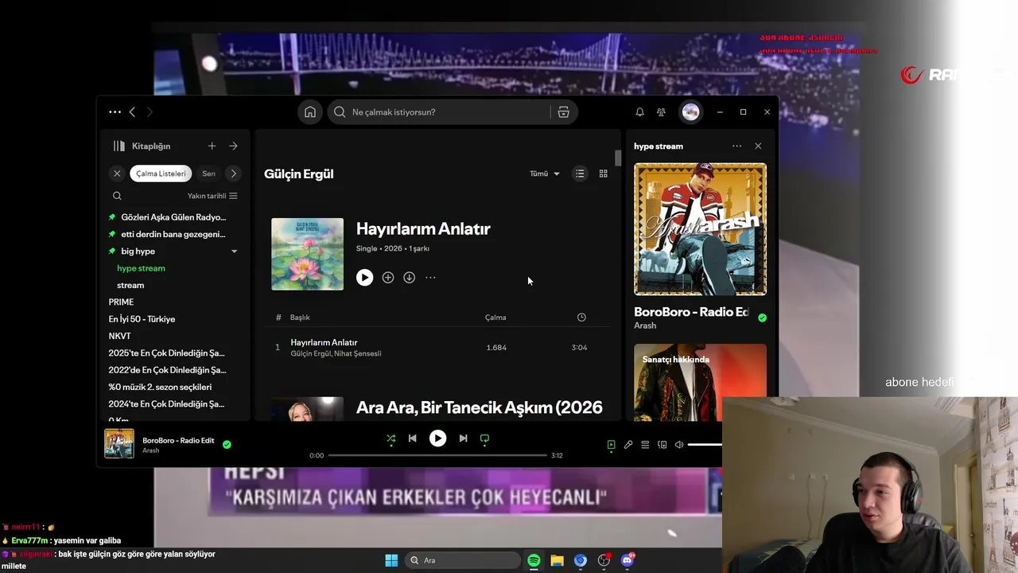Mute the volume
The image size is (1018, 573).
pyautogui.click(x=679, y=445)
